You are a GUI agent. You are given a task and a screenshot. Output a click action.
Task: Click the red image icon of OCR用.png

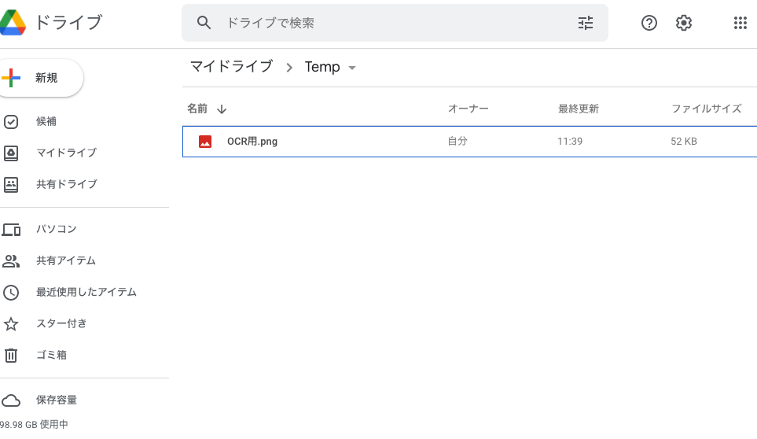click(x=205, y=142)
